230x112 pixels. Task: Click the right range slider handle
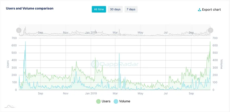coord(210,30)
